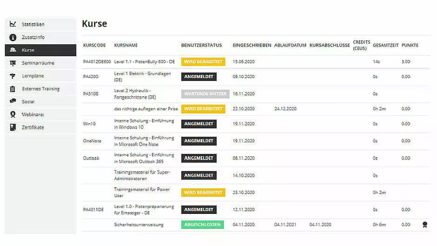Sort table by Kursname column header
437x246 pixels.
(x=126, y=46)
